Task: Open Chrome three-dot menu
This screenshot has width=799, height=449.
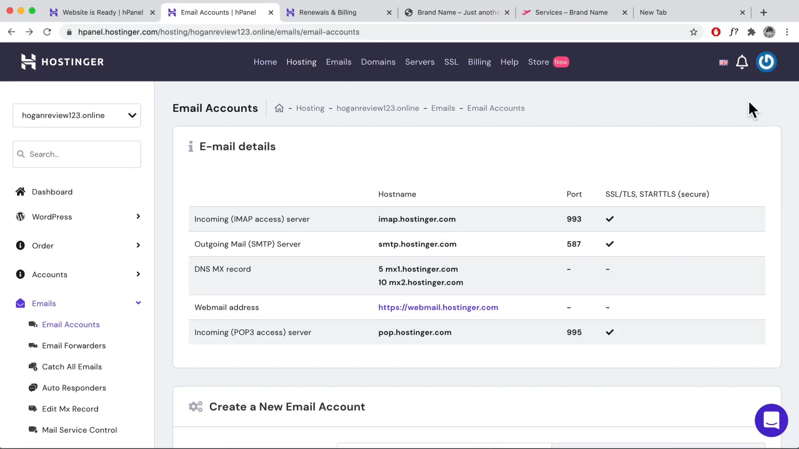Action: coord(787,32)
